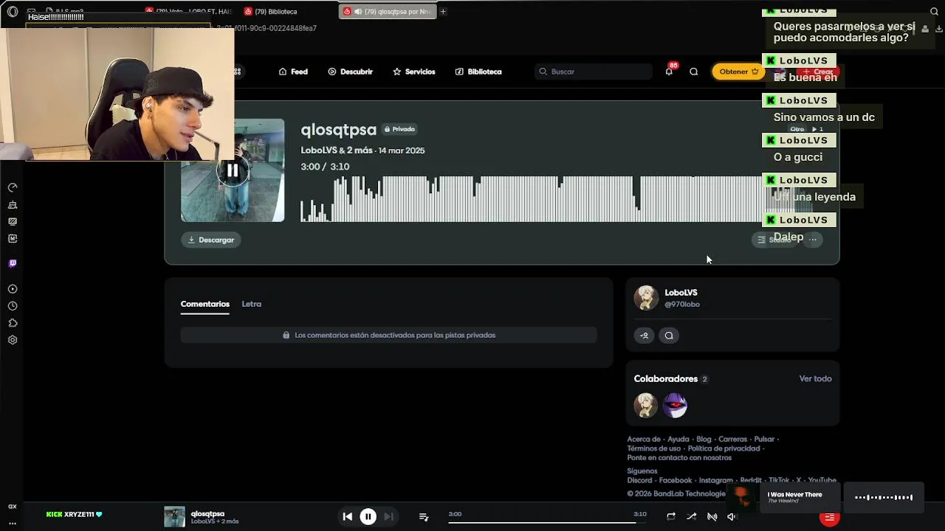Open Términos de uso footer link
The width and height of the screenshot is (945, 531).
tap(653, 448)
